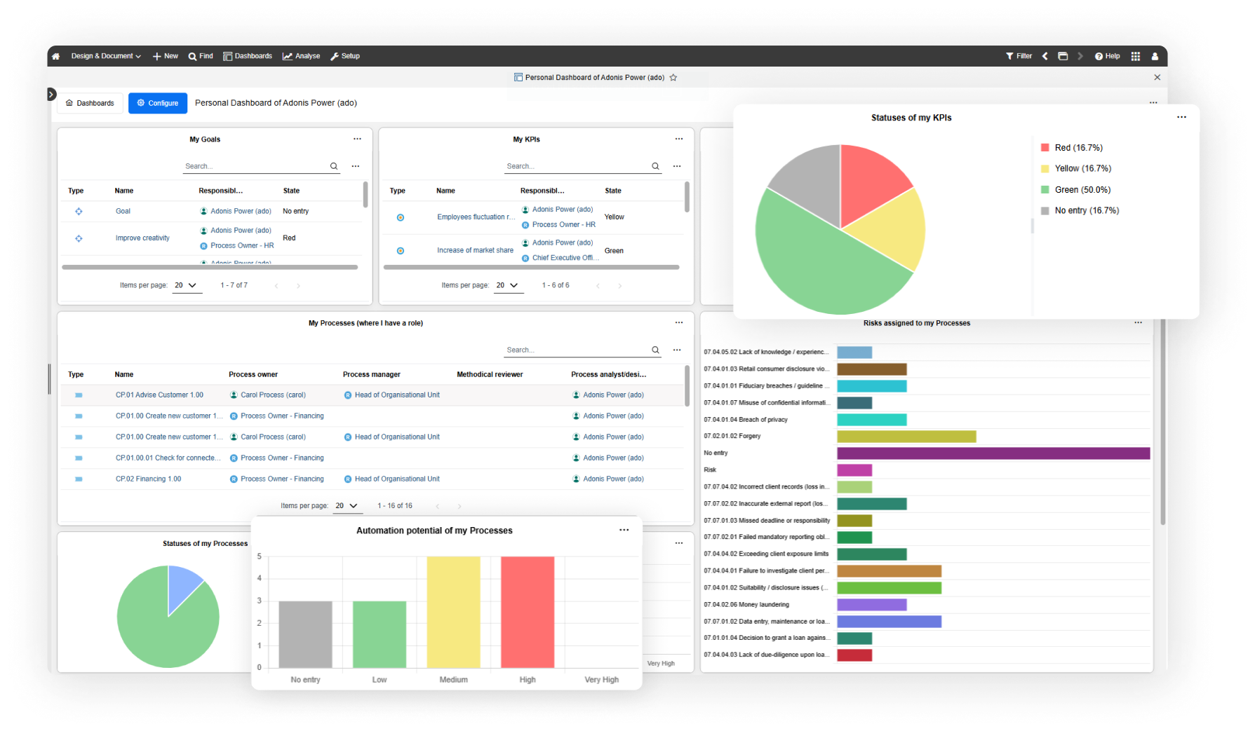
Task: Favorite the dashboard with the star icon
Action: click(673, 78)
